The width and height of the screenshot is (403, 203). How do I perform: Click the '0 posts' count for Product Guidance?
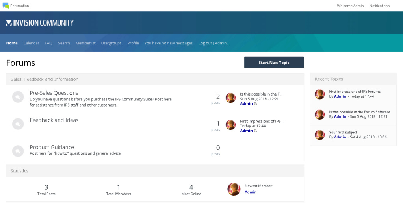215,150
